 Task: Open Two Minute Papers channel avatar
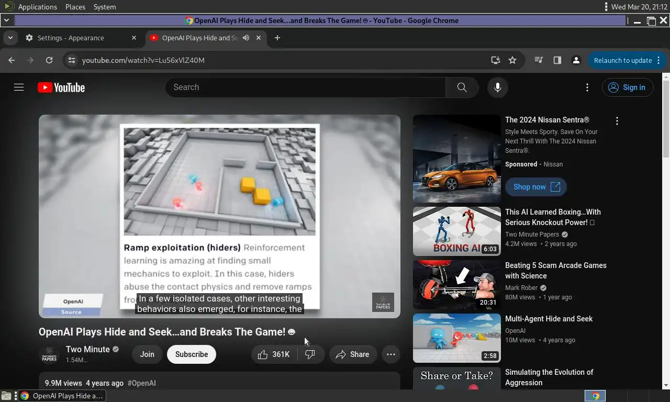click(x=49, y=354)
